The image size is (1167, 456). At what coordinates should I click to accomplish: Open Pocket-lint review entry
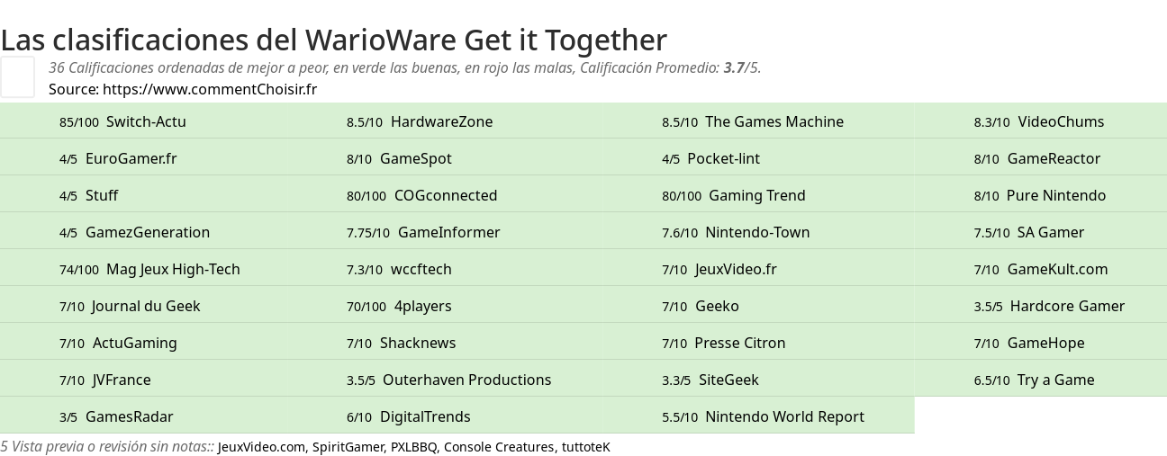pyautogui.click(x=723, y=158)
